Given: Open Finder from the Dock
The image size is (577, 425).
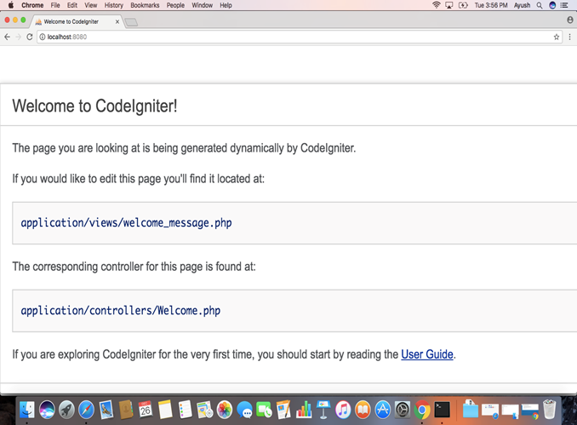Looking at the screenshot, I should pyautogui.click(x=27, y=410).
